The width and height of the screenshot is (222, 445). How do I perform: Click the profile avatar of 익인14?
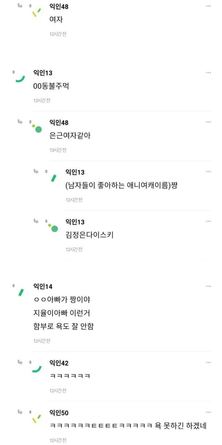pos(21,292)
